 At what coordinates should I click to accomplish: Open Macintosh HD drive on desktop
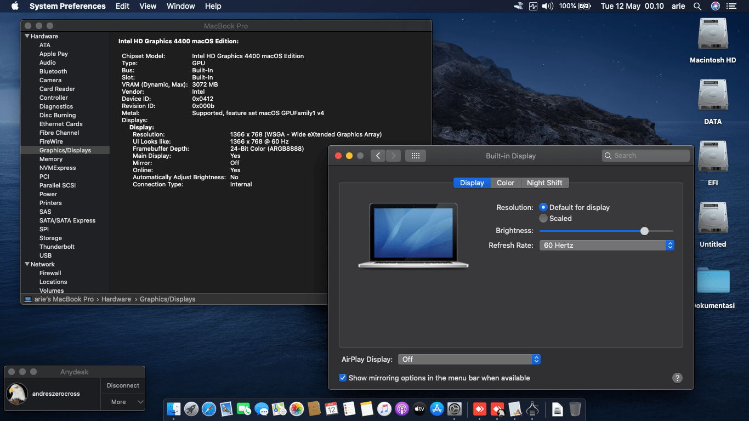click(x=713, y=34)
